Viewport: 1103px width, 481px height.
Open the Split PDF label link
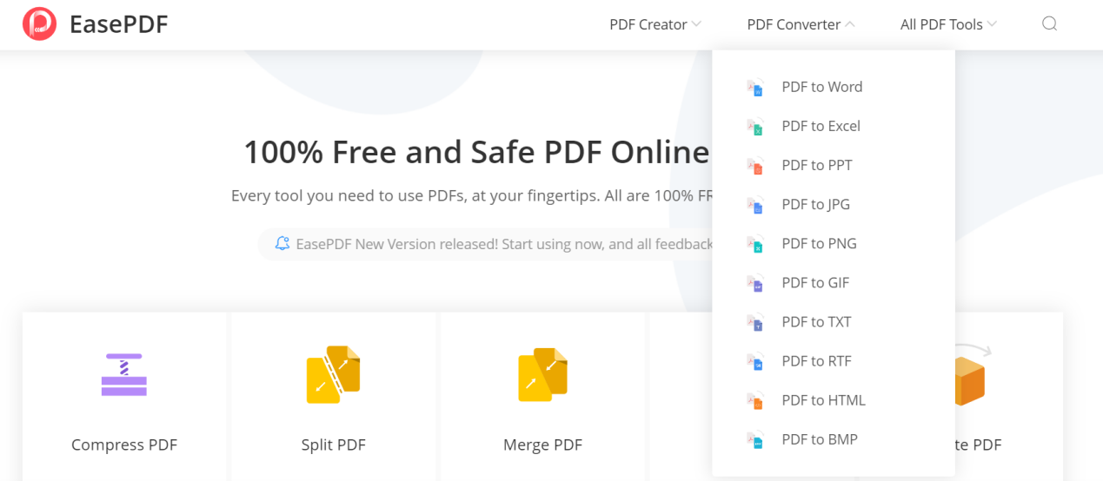tap(333, 445)
